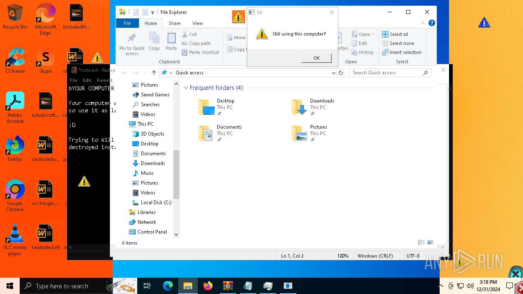Open the Recycle Bin desktop icon
This screenshot has height=294, width=523.
tap(15, 17)
